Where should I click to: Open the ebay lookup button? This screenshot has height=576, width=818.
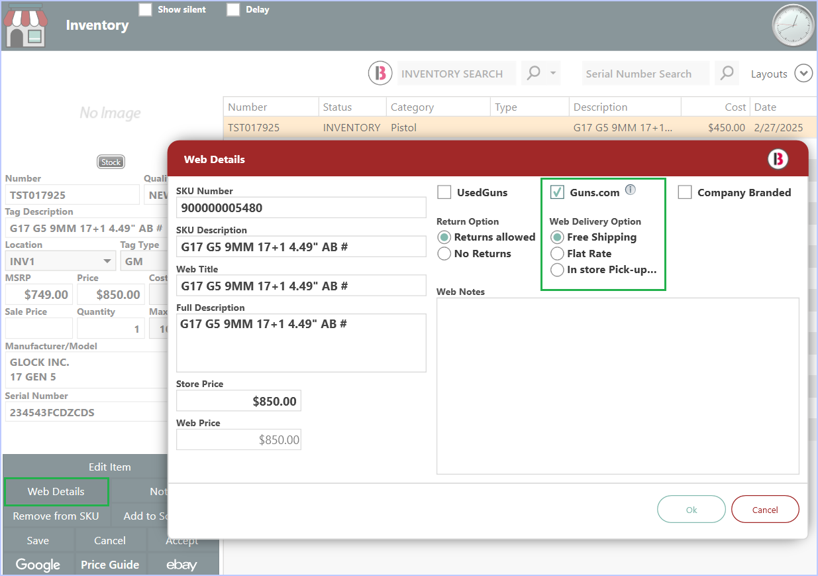[181, 565]
